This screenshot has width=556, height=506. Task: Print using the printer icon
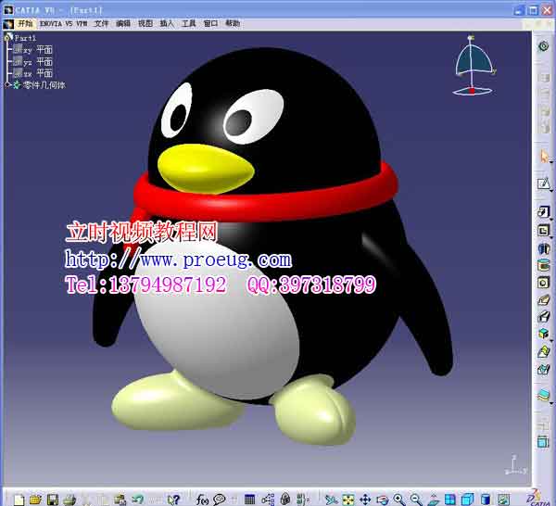(69, 500)
